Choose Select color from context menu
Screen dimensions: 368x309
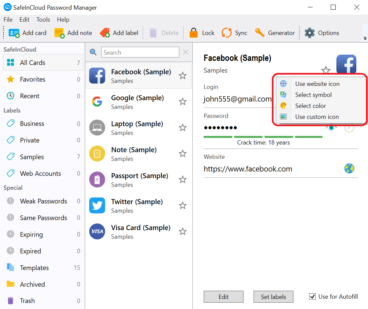click(x=321, y=106)
